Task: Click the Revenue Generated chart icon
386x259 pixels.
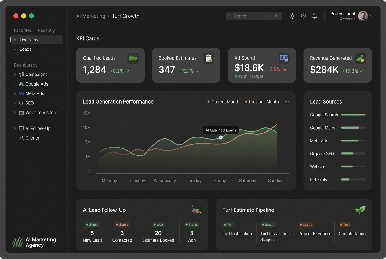Action: click(x=360, y=58)
